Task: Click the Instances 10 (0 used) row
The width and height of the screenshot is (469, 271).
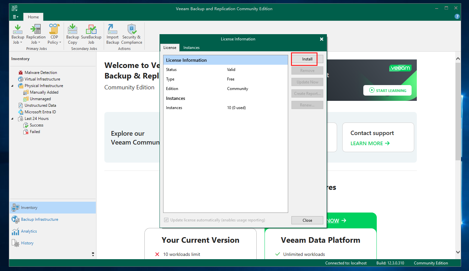Action: point(225,108)
